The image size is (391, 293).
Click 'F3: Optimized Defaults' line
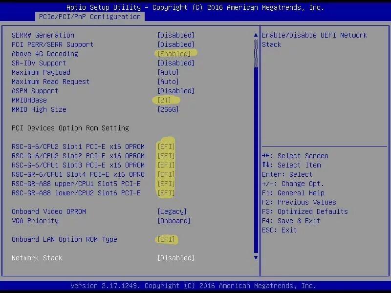coord(304,211)
